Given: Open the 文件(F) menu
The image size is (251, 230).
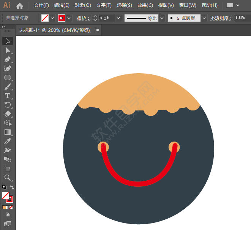Looking at the screenshot, I should [41, 5].
